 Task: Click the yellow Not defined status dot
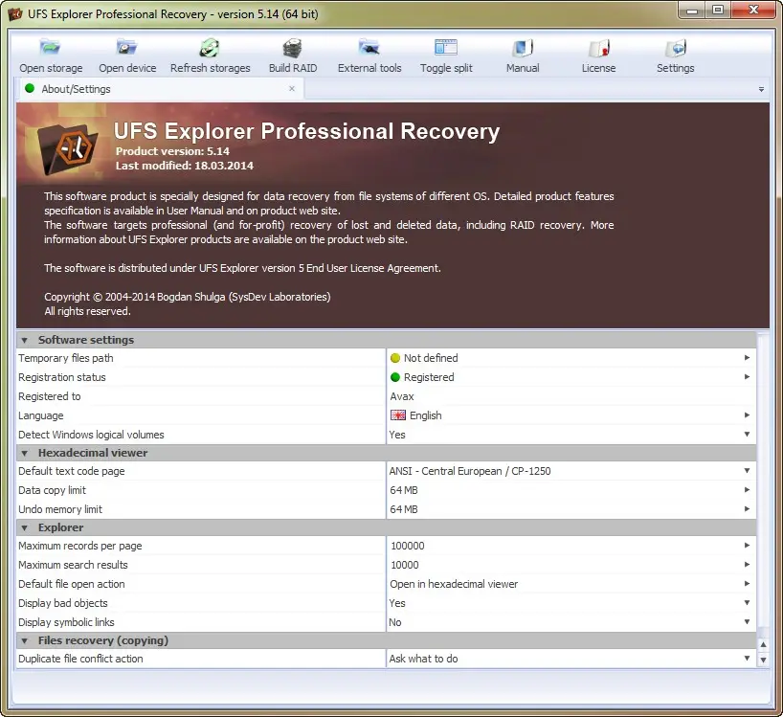coord(395,358)
